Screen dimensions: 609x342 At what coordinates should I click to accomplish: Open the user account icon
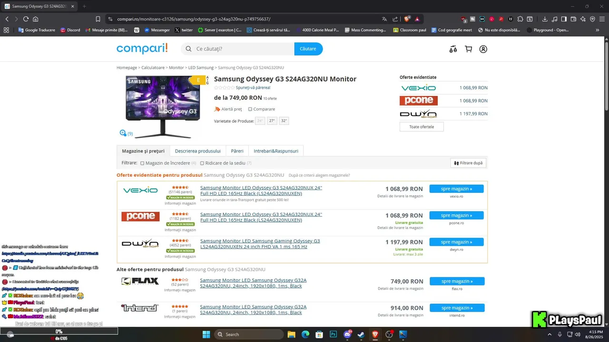point(483,49)
